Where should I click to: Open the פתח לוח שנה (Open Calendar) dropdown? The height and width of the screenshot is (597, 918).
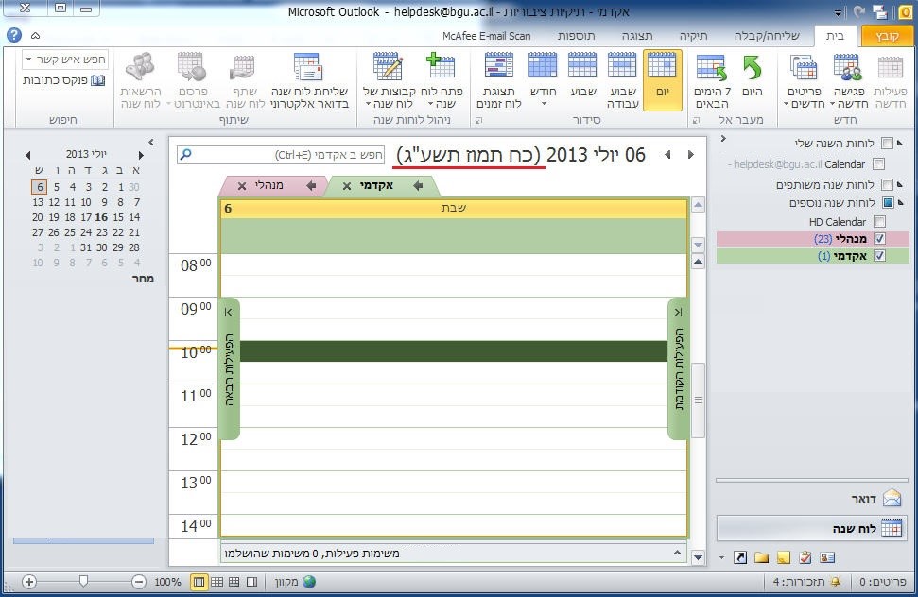pos(442,80)
